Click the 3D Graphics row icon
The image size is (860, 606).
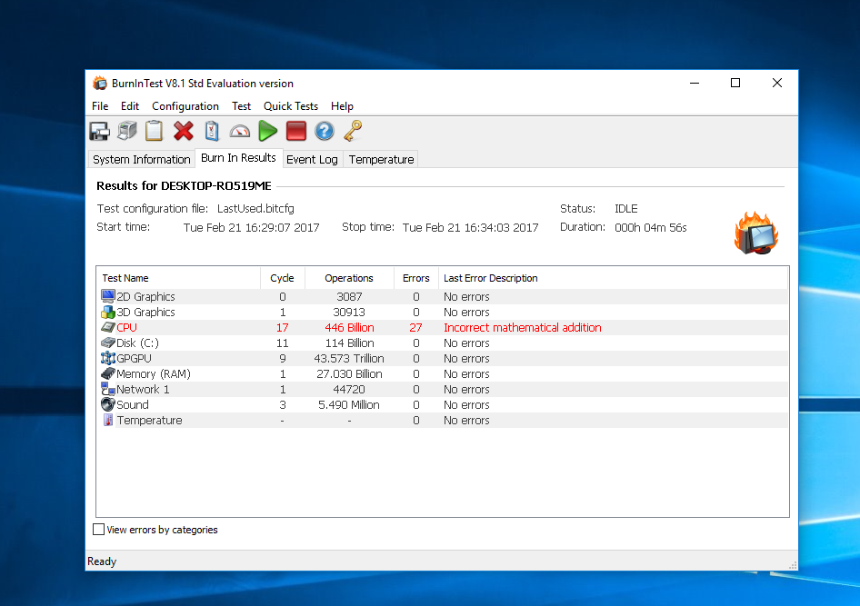point(108,313)
